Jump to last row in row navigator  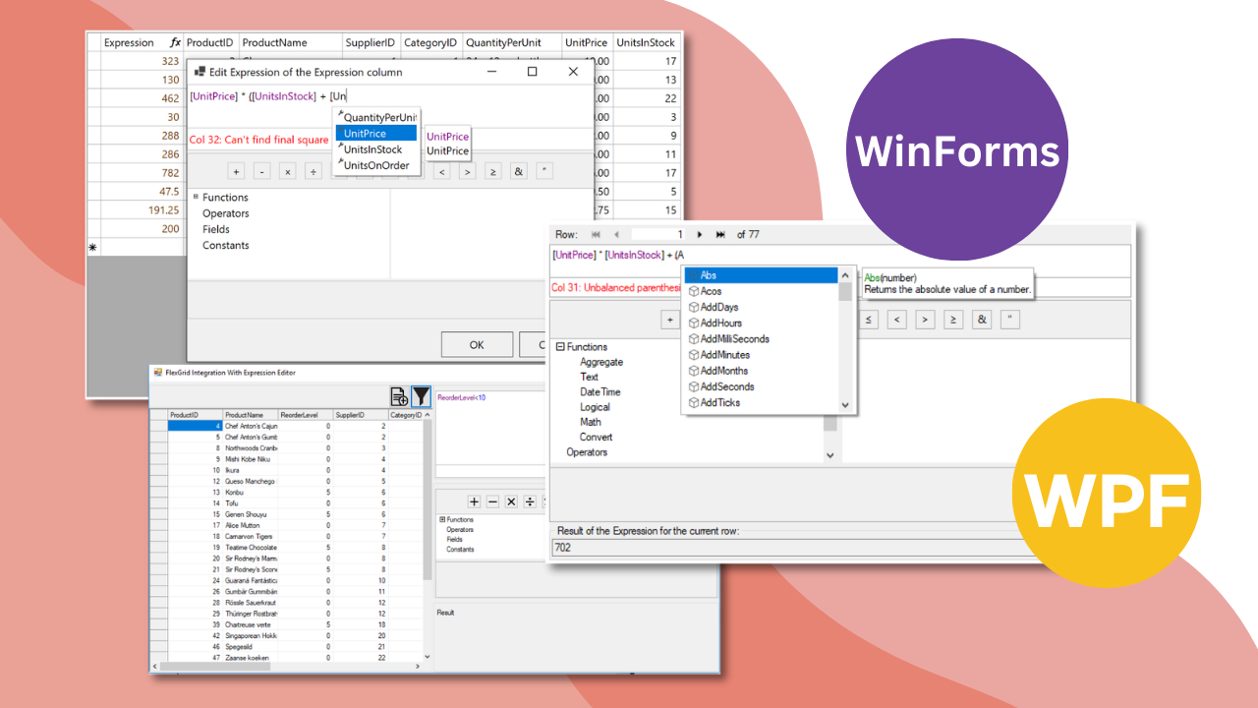point(720,235)
